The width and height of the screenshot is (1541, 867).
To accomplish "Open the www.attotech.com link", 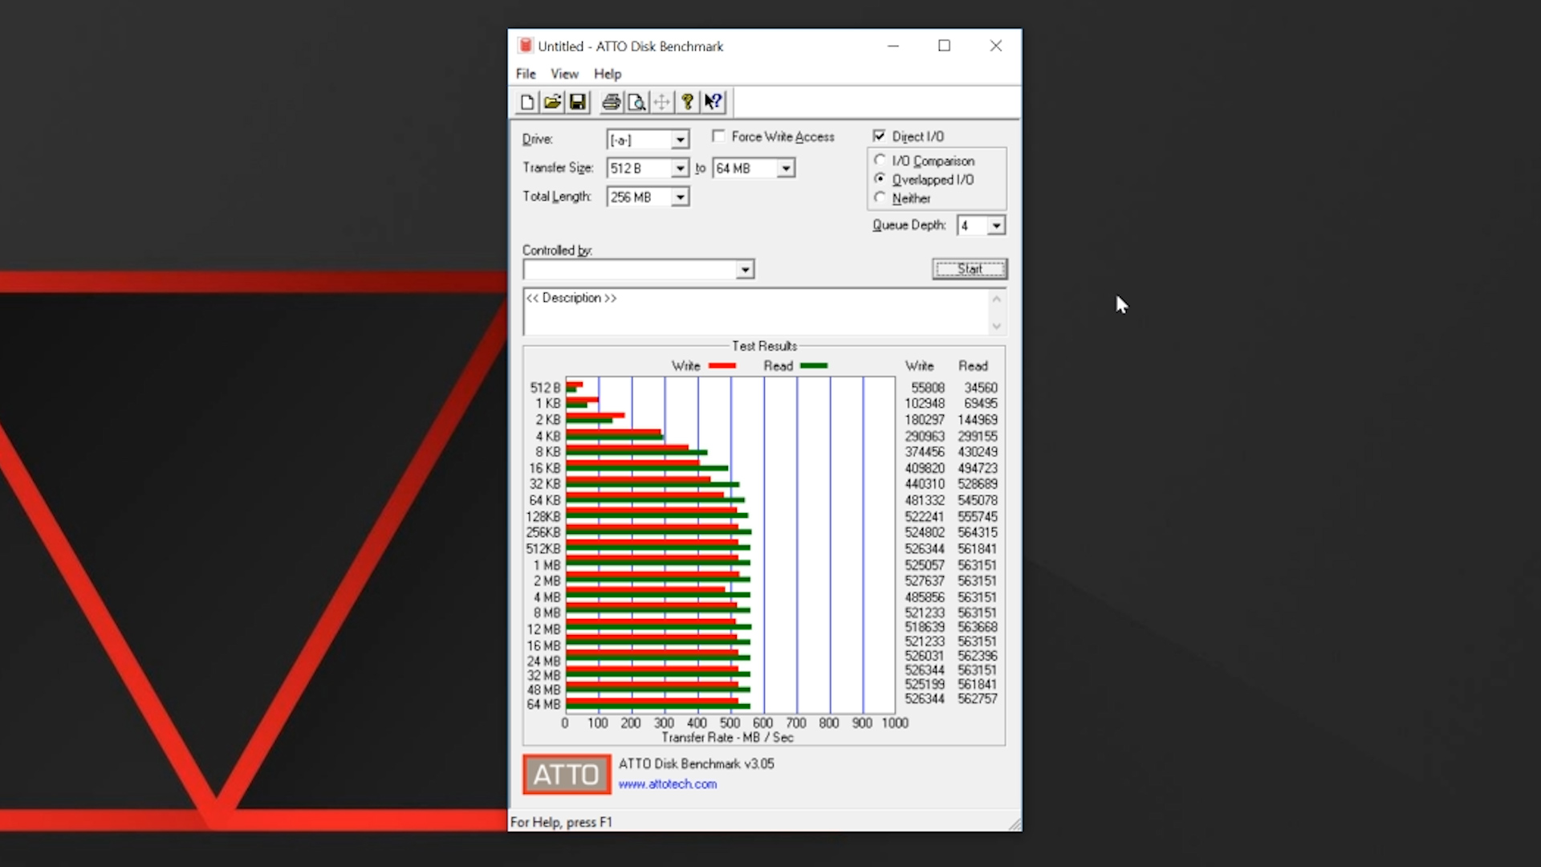I will tap(667, 784).
